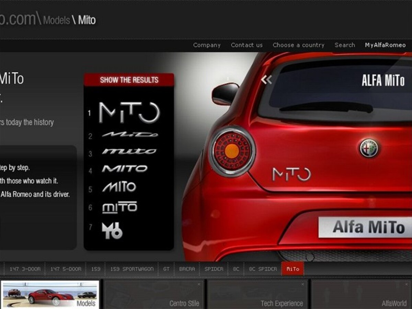Screen dimensions: 412x309
Task: Click the Alfa Romeo badge on the car
Action: click(x=369, y=148)
